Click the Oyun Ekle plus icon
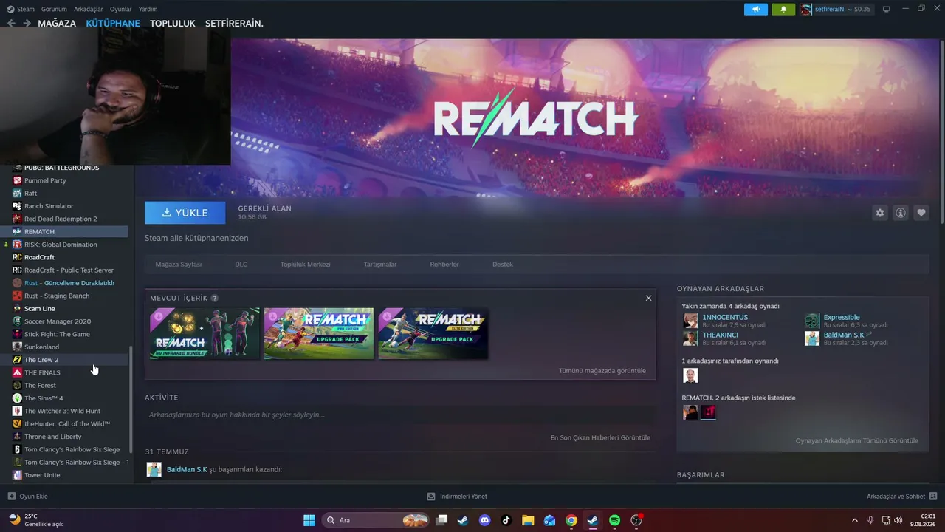This screenshot has height=532, width=945. coord(11,497)
